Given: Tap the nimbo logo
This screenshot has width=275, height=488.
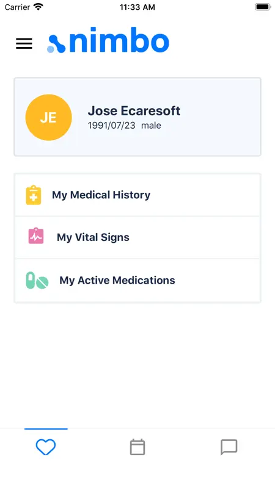Looking at the screenshot, I should pos(108,42).
